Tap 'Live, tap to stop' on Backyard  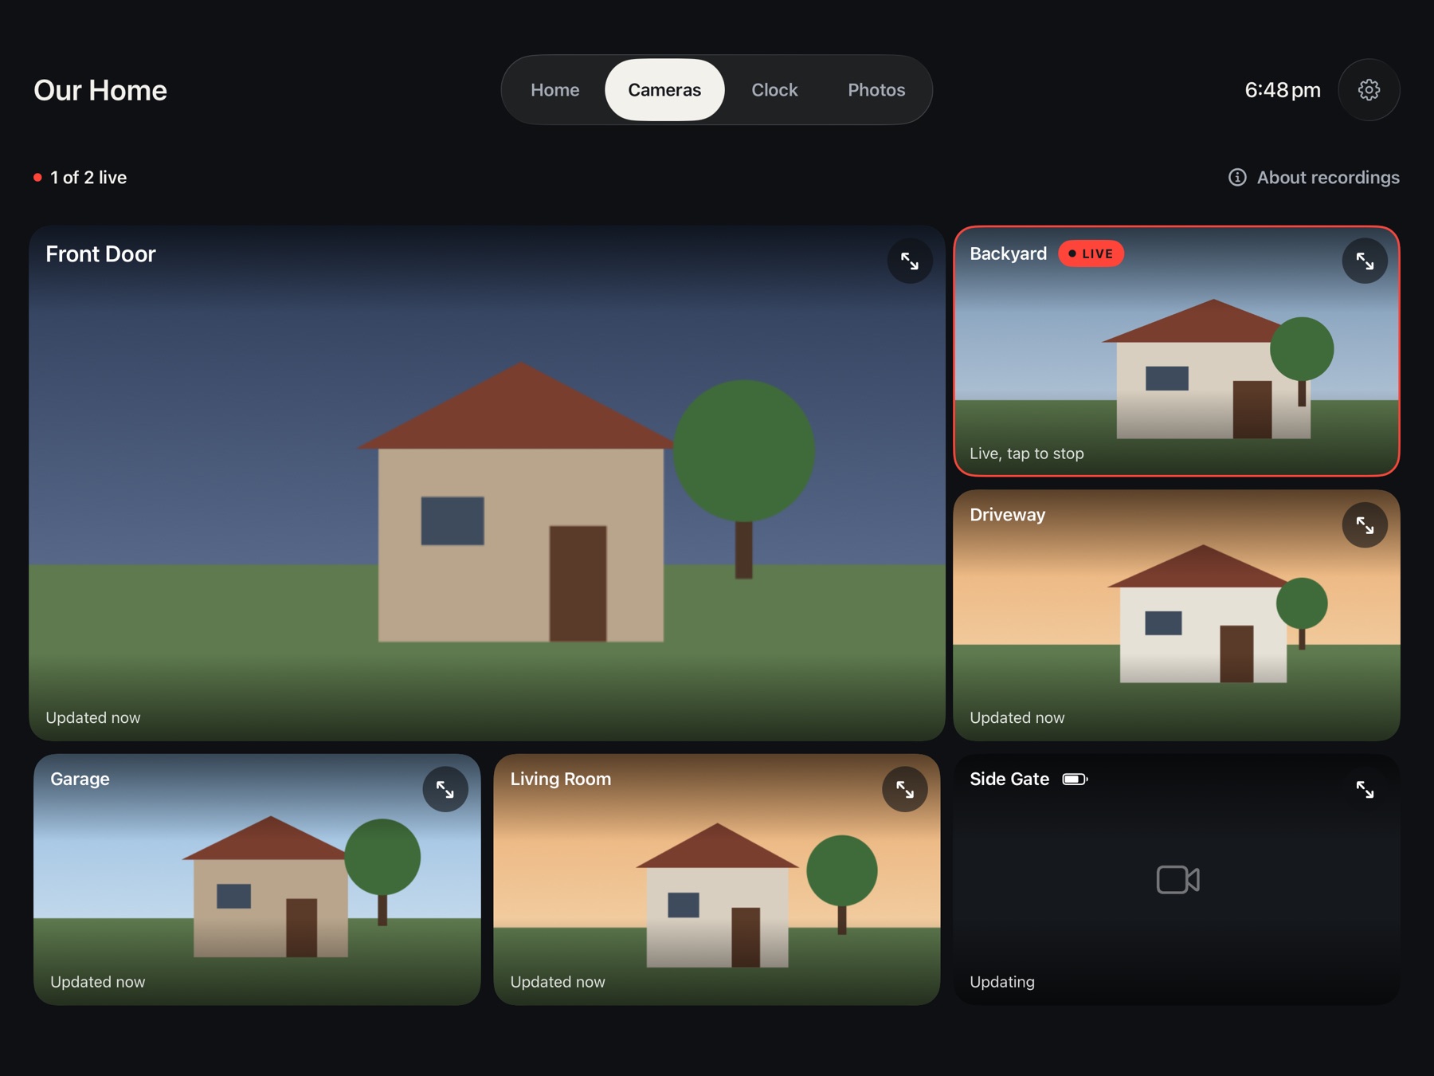(x=1027, y=453)
